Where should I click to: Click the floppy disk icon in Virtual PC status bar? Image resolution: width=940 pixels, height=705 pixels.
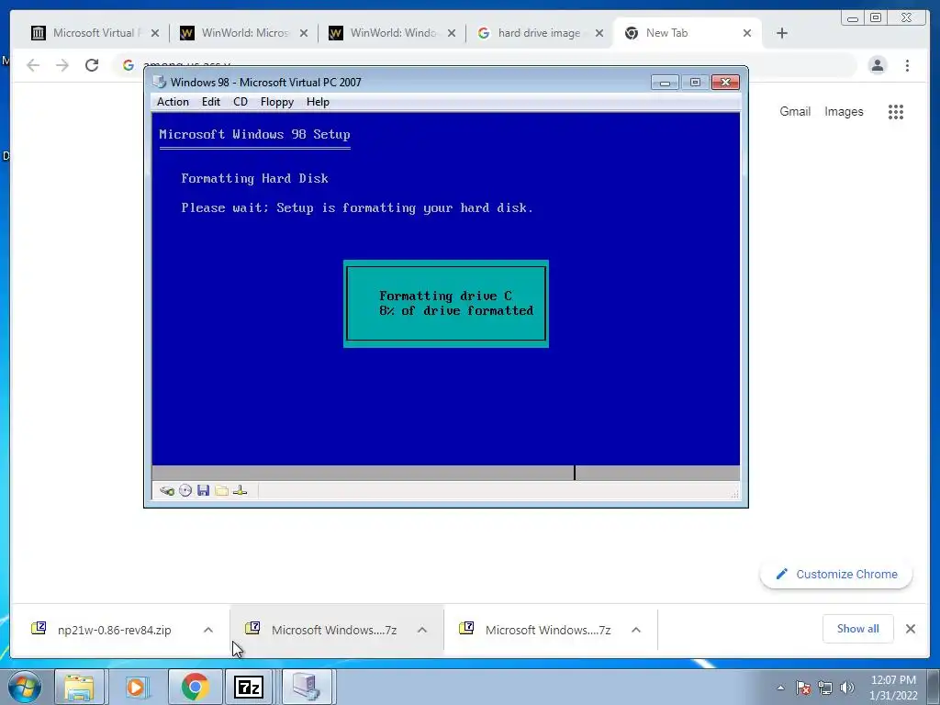pyautogui.click(x=203, y=491)
